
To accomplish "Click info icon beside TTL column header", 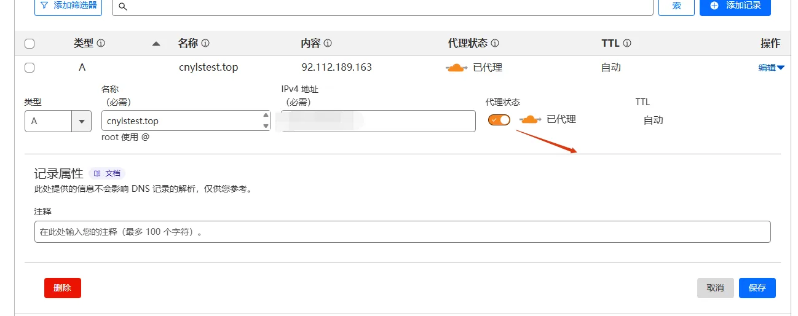I will 627,44.
